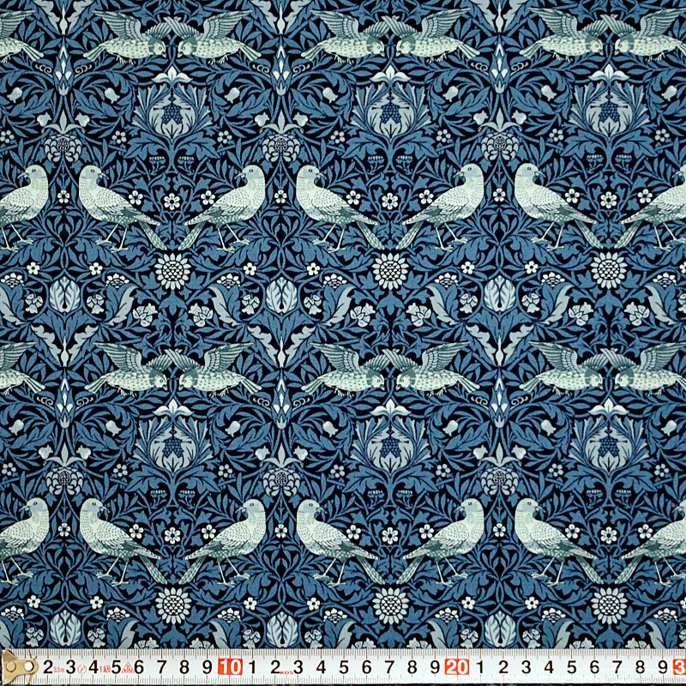Click the 7 between red 20 and 30
This screenshot has height=686, width=686.
616,666
